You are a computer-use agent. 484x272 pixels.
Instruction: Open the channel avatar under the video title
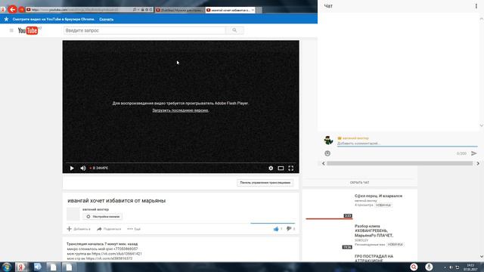(x=73, y=214)
